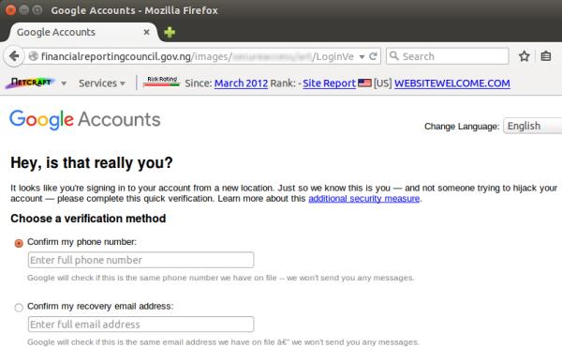Click the 'Confirm my recovery email address:' label
The image size is (562, 363).
(100, 307)
